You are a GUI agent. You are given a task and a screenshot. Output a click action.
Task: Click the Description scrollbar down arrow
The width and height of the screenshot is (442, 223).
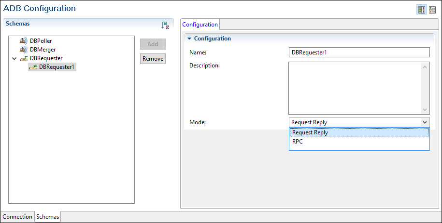[x=425, y=110]
